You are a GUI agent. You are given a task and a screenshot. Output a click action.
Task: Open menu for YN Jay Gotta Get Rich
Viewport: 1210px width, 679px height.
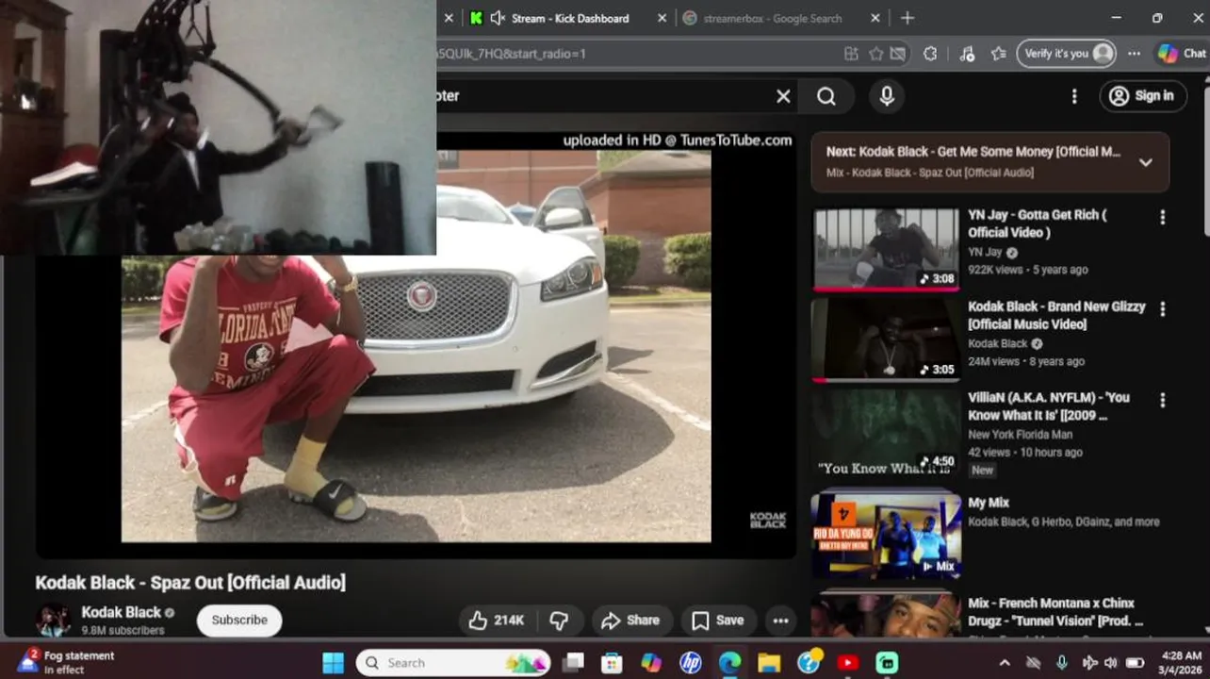(1162, 218)
